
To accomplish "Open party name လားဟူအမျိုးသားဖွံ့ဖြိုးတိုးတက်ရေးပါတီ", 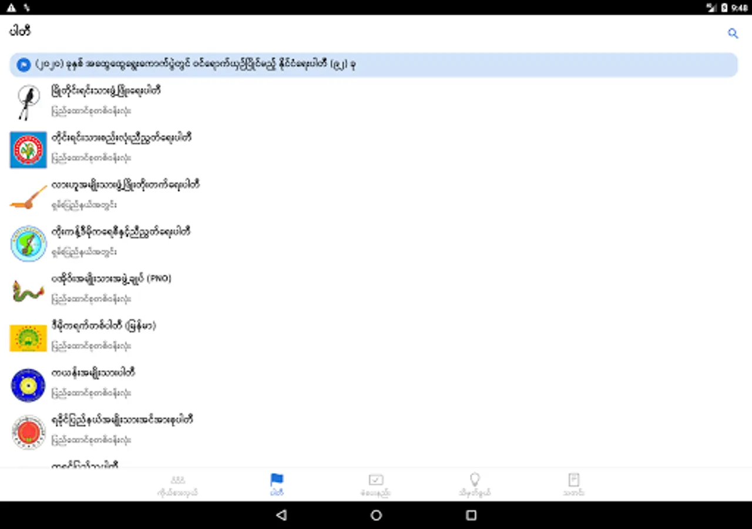I will tap(126, 185).
